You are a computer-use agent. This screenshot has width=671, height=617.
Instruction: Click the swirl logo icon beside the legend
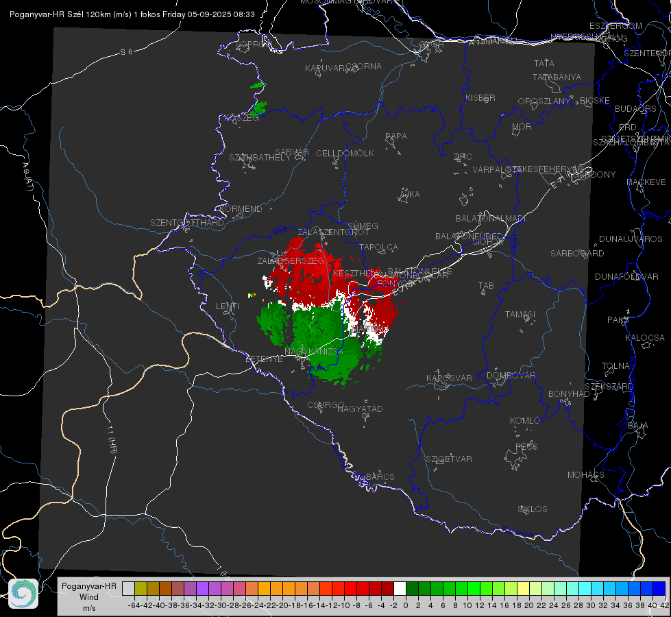coord(23,594)
